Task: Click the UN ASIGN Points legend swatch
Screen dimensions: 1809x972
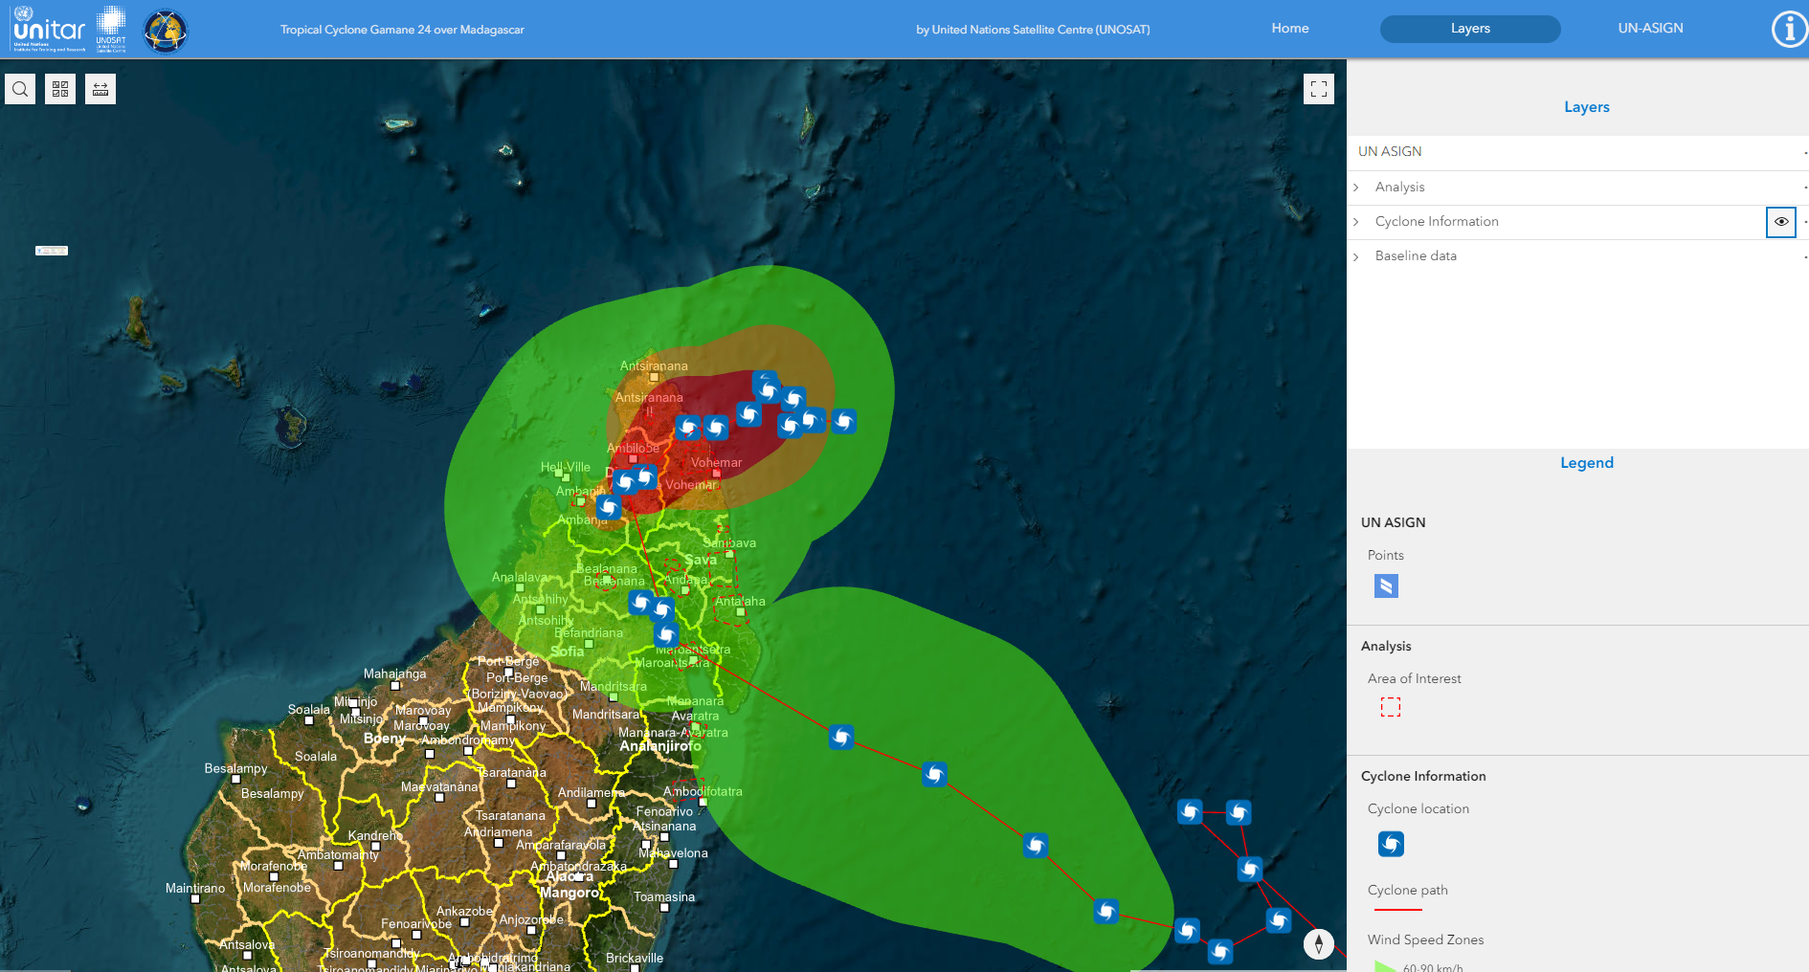Action: 1386,586
